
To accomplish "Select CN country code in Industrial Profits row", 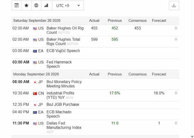I will 41,93.
